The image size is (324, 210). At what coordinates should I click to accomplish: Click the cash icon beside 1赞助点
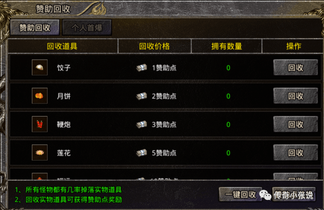point(142,68)
